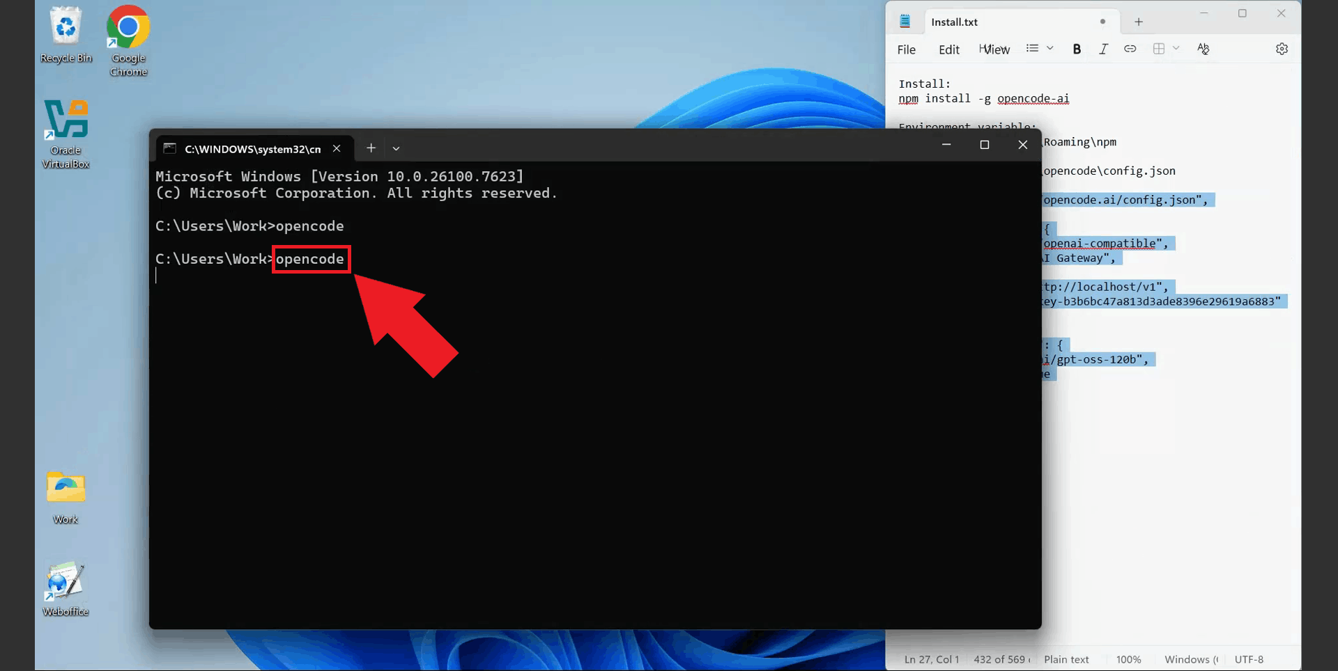The image size is (1338, 671).
Task: Insert a hyperlink in Install.txt
Action: coord(1130,49)
